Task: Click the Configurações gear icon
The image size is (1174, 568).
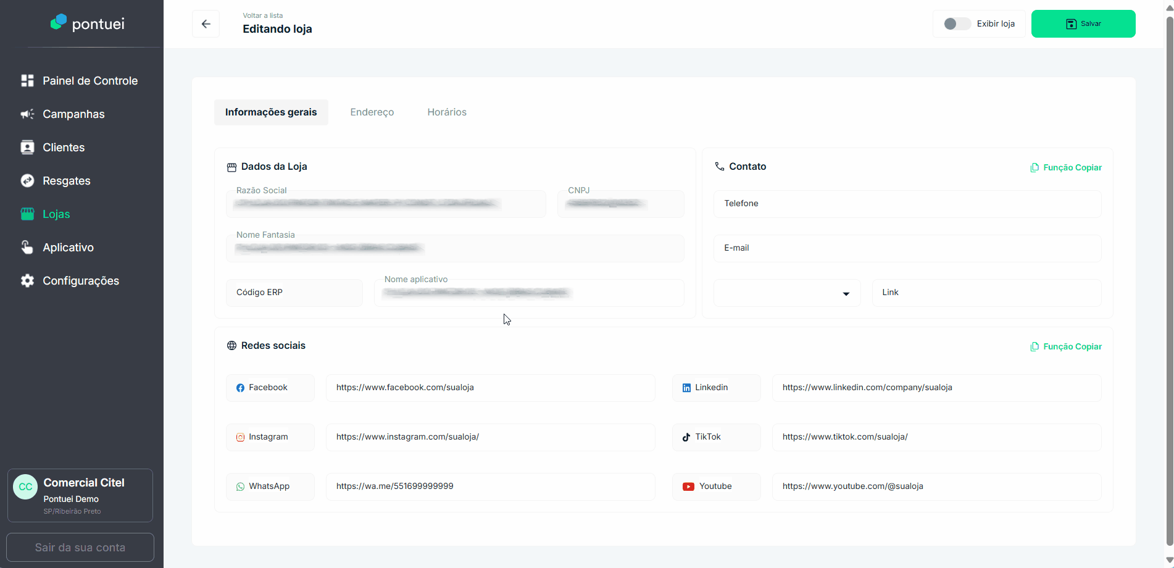Action: [x=27, y=281]
